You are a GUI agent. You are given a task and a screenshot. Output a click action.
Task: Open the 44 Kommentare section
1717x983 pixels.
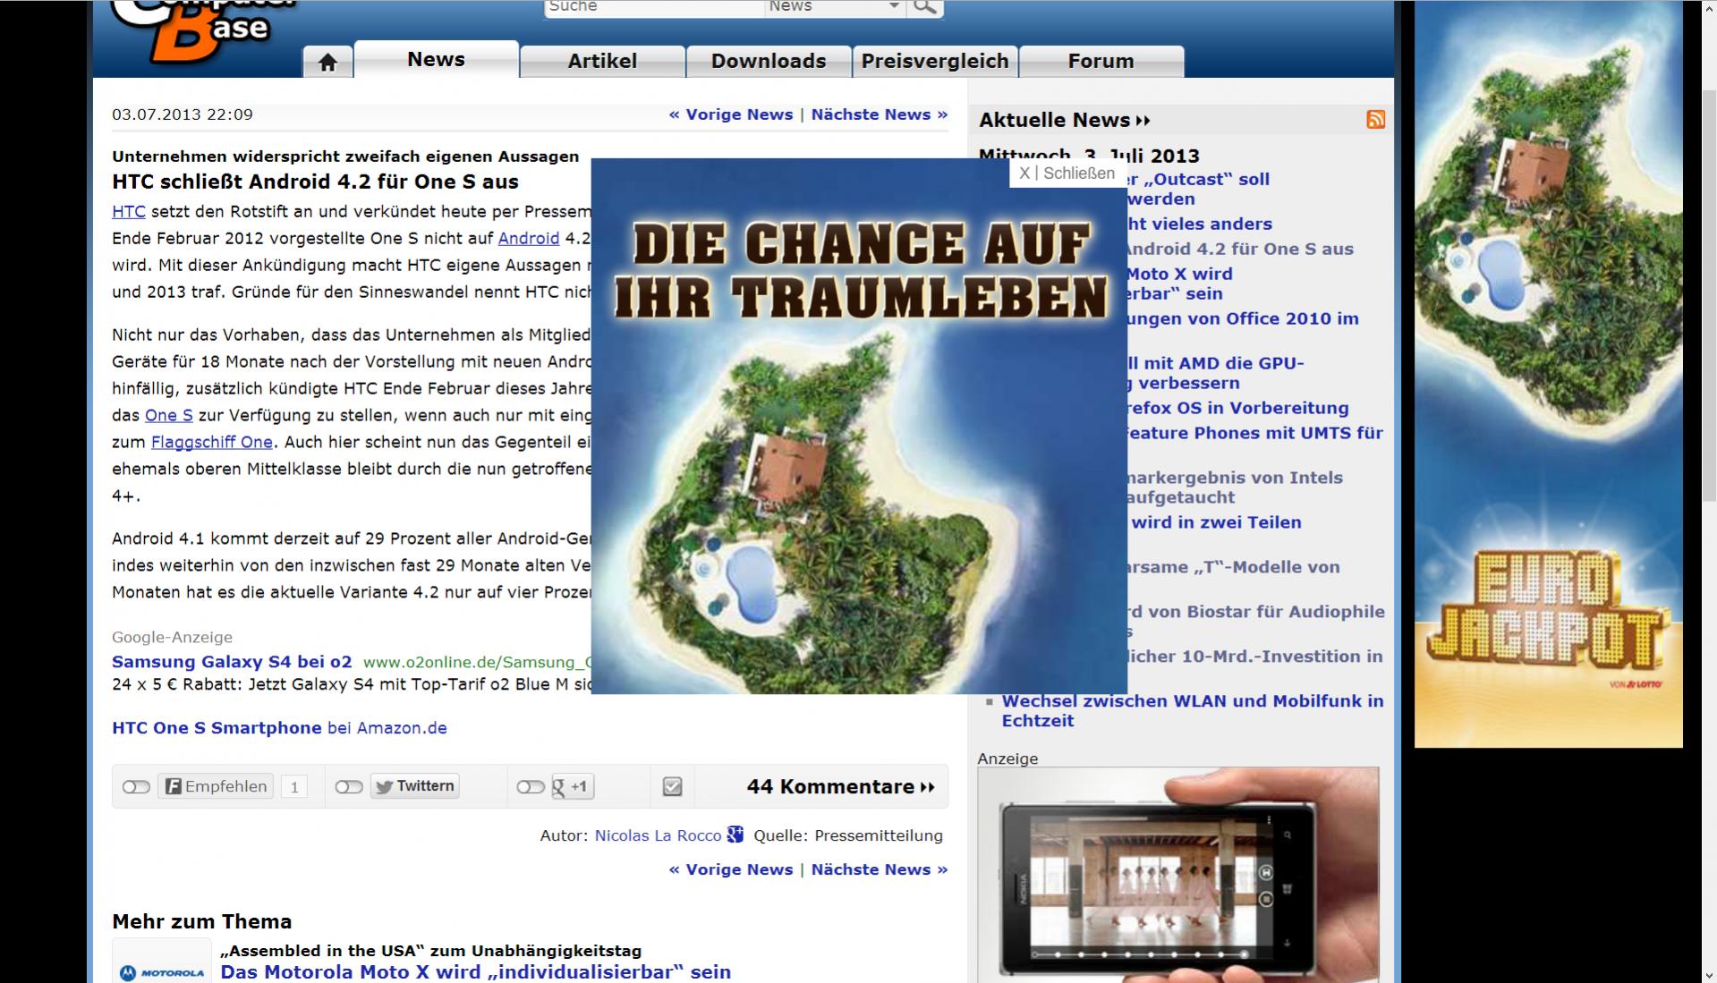point(840,787)
